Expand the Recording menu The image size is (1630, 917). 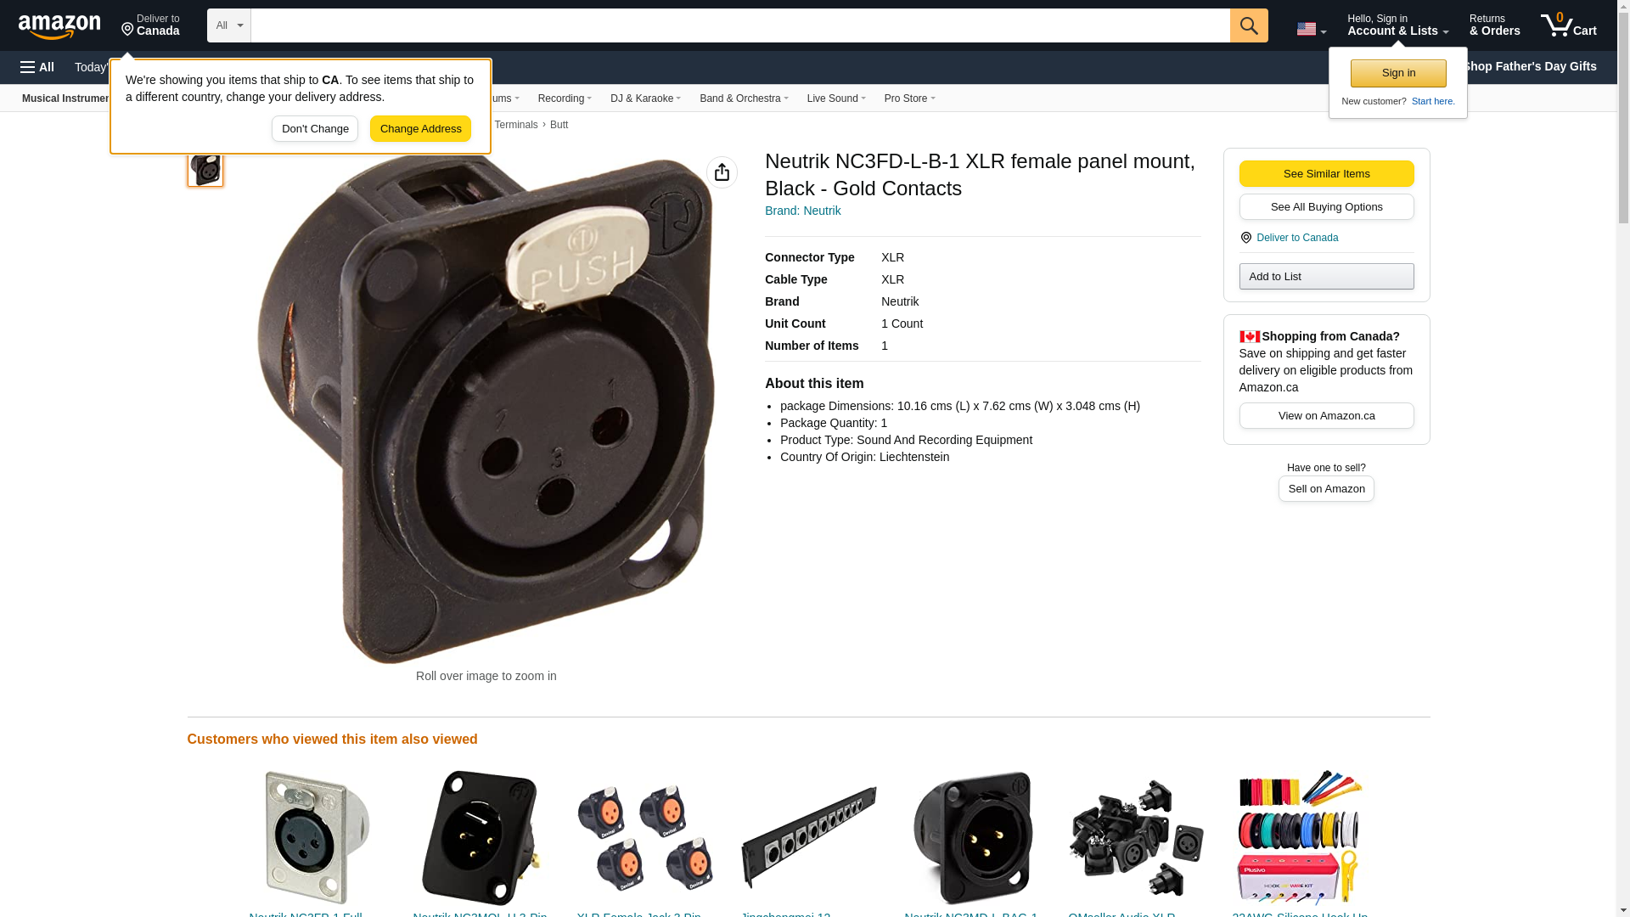pos(565,98)
